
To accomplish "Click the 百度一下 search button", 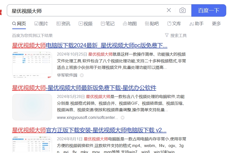I will [x=209, y=10].
